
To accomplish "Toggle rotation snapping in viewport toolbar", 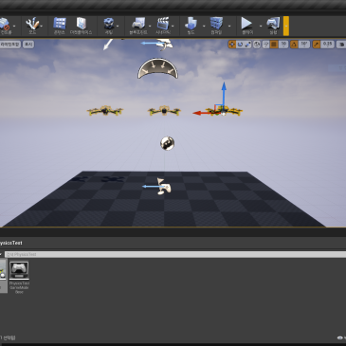I will click(294, 45).
